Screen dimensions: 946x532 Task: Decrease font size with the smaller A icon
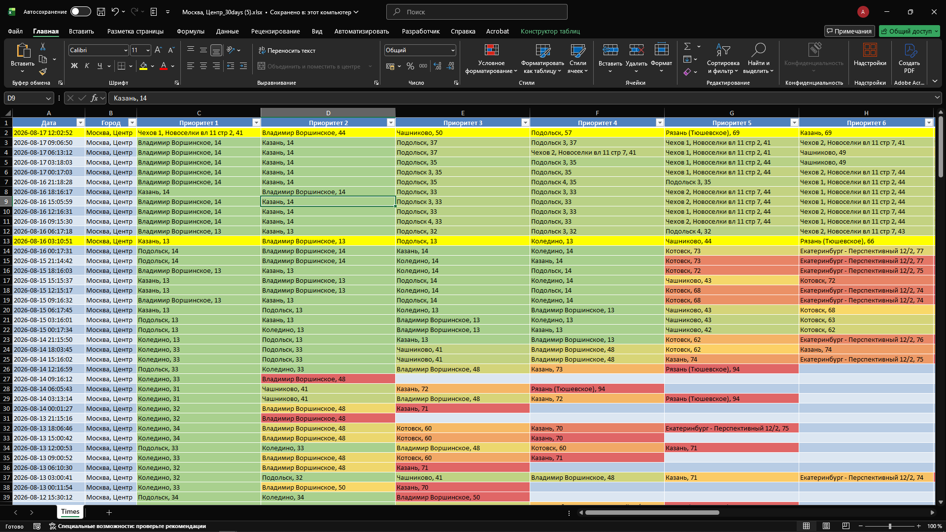(x=171, y=50)
